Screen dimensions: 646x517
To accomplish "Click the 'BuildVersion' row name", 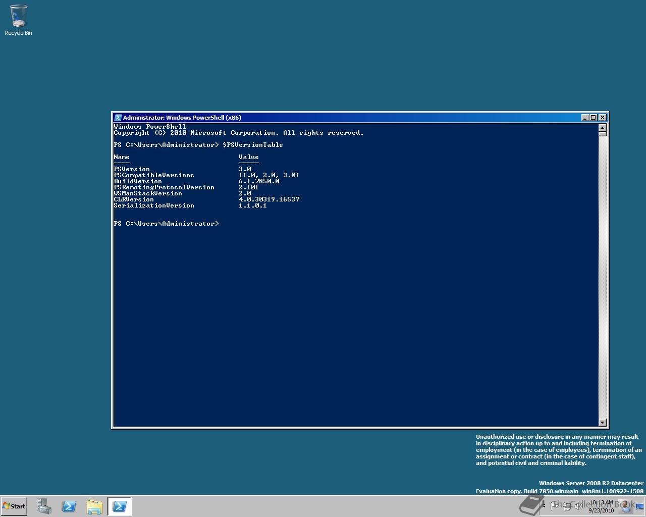I will 138,181.
